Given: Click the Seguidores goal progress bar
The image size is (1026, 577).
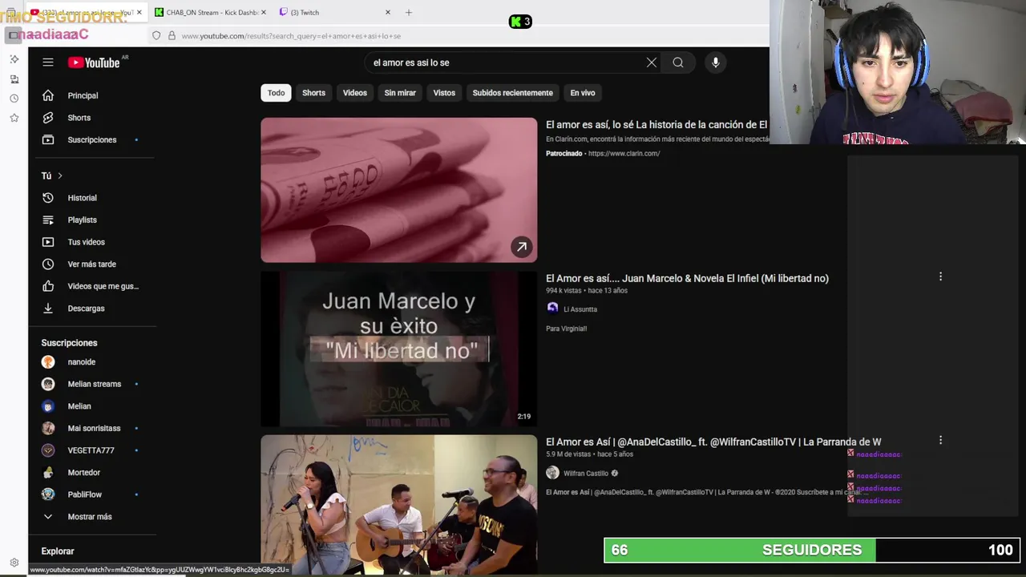Looking at the screenshot, I should click(x=811, y=550).
